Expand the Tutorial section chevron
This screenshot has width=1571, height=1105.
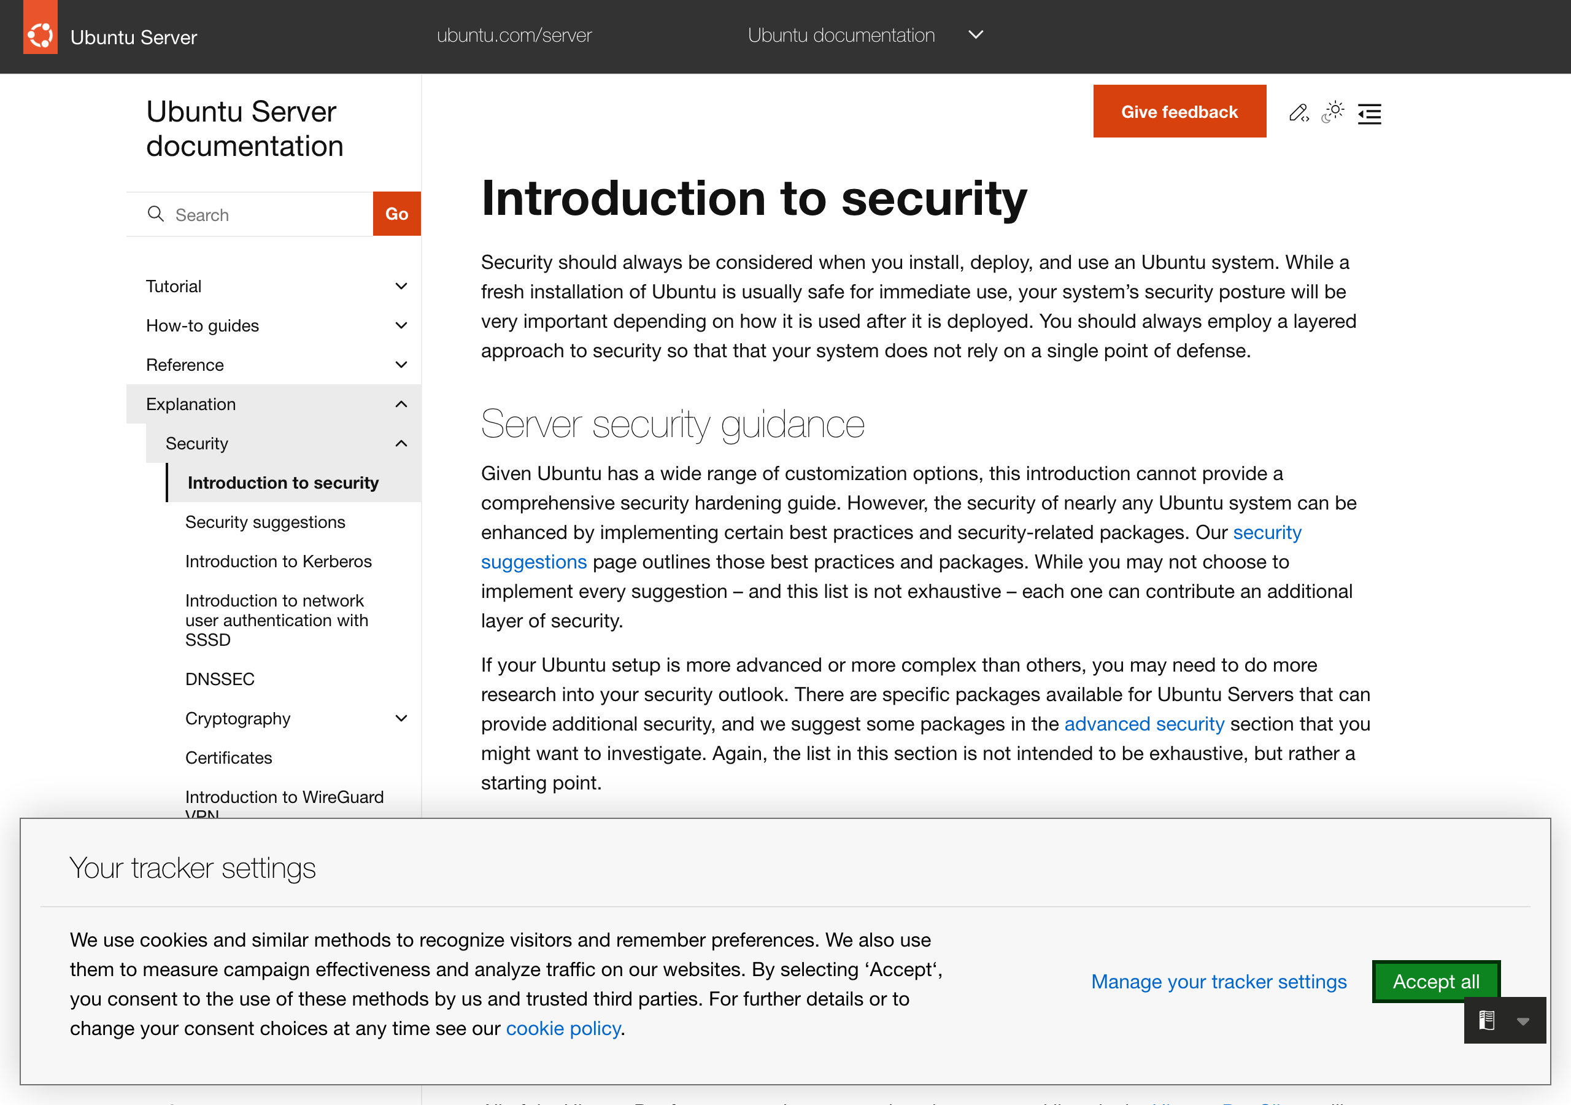[x=401, y=286]
